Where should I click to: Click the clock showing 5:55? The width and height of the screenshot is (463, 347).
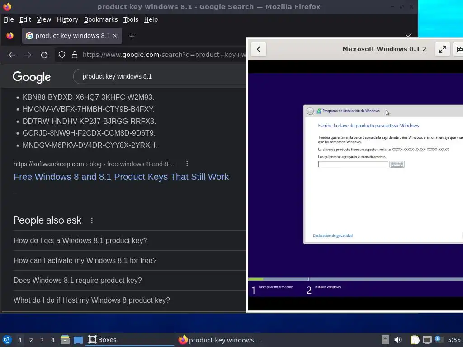[454, 340]
